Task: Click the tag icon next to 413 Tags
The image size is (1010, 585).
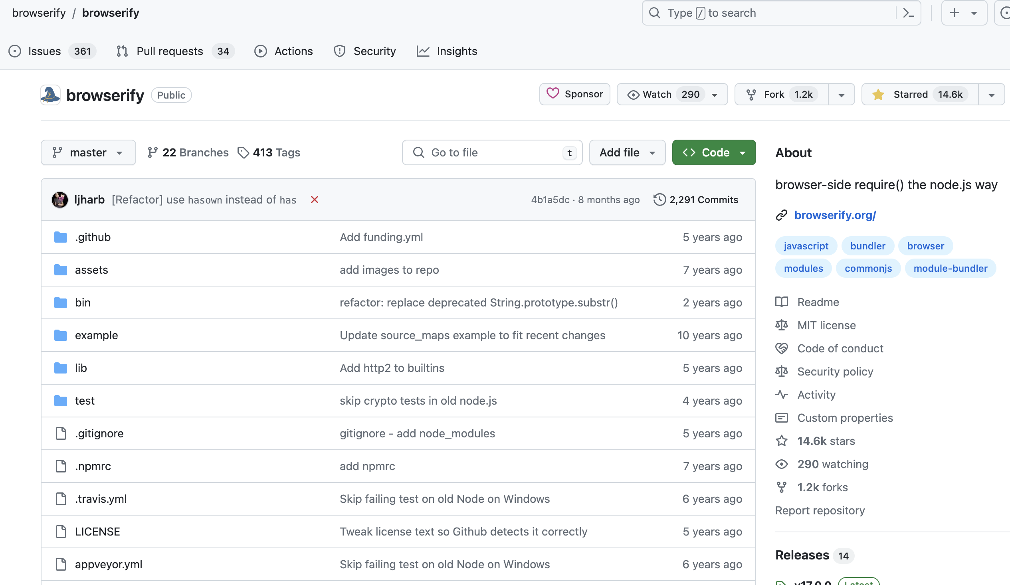Action: [244, 152]
